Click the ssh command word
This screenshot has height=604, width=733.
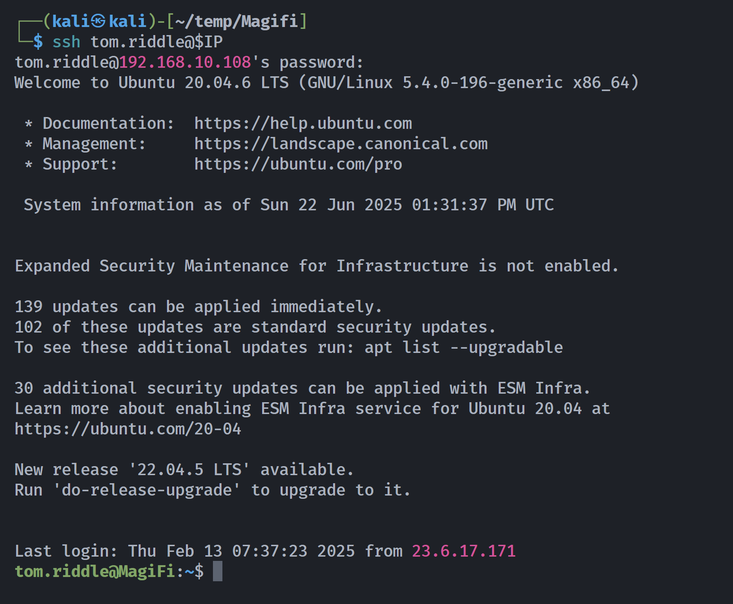click(x=66, y=42)
